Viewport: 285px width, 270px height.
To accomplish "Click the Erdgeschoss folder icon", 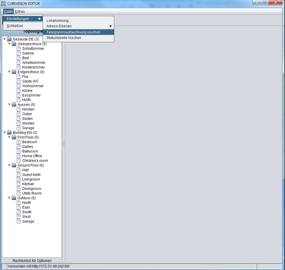I will (x=14, y=72).
